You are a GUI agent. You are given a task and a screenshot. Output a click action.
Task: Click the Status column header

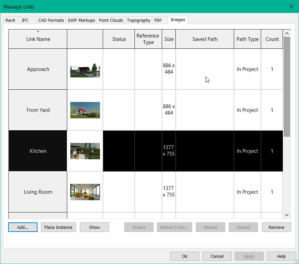(x=119, y=39)
